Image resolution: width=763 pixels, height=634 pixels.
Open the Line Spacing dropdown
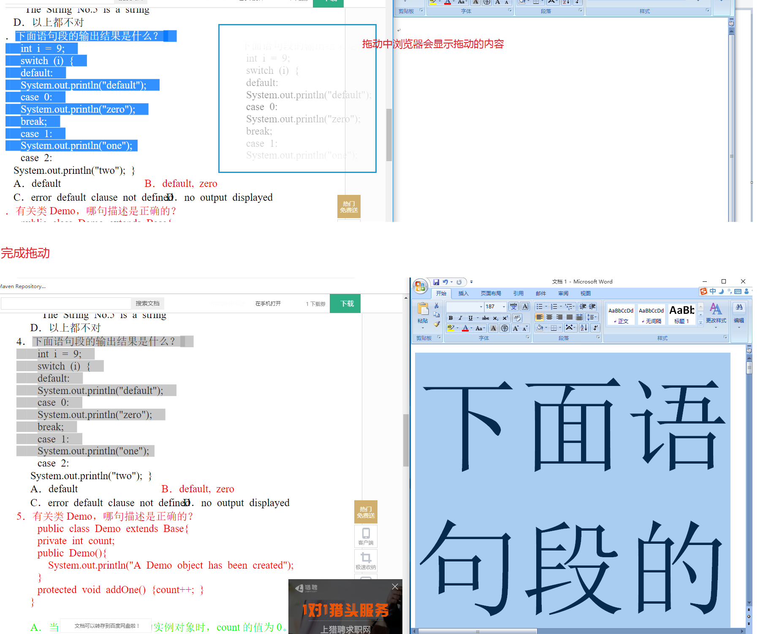(592, 317)
